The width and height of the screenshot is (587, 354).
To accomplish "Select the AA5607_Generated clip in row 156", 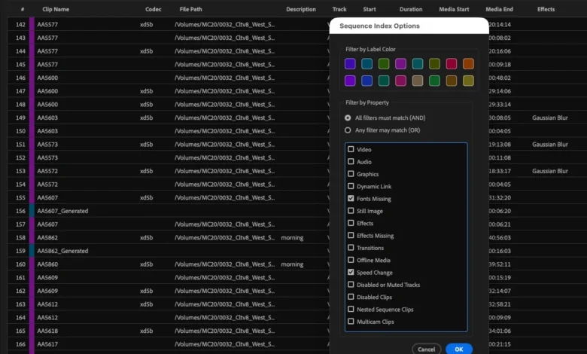I will point(62,212).
